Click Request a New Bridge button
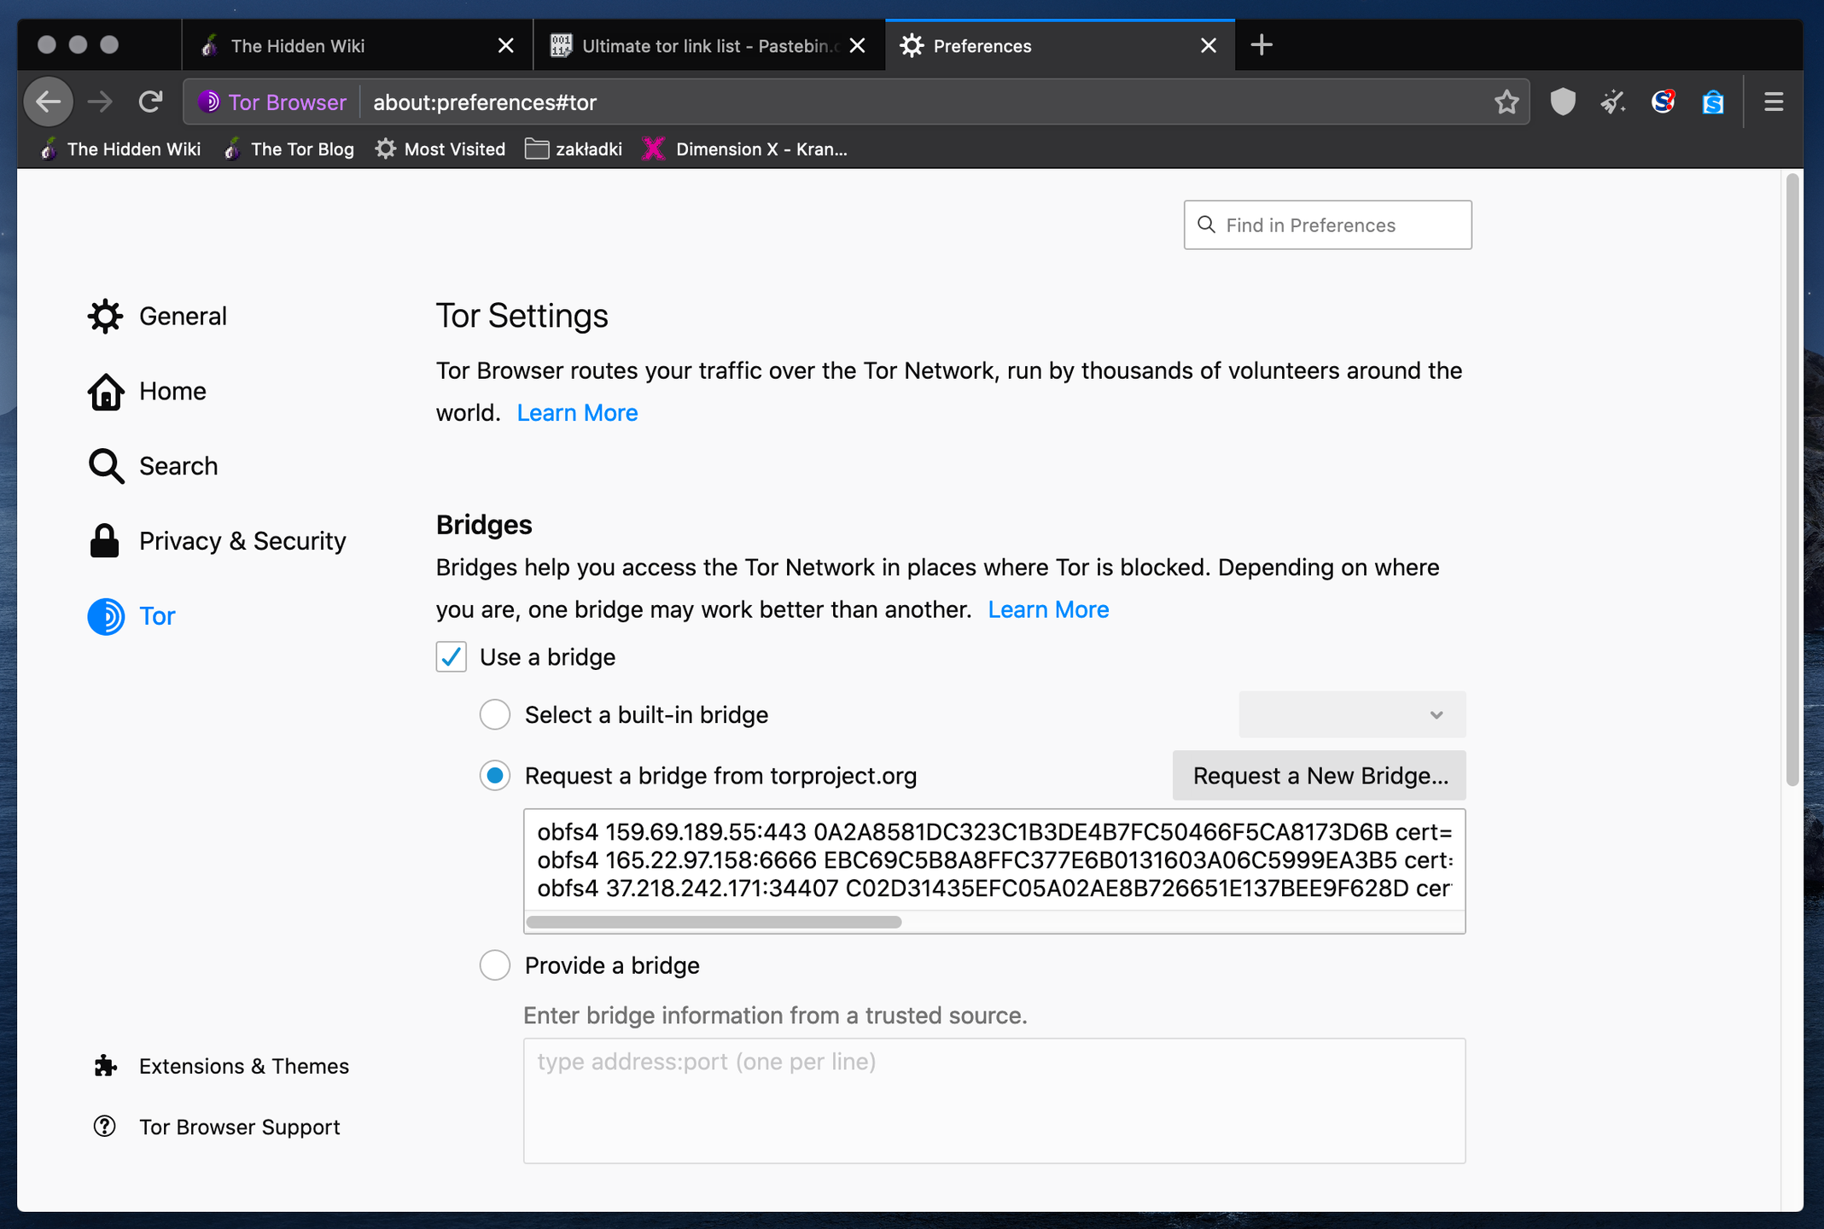The height and width of the screenshot is (1229, 1824). click(x=1320, y=776)
